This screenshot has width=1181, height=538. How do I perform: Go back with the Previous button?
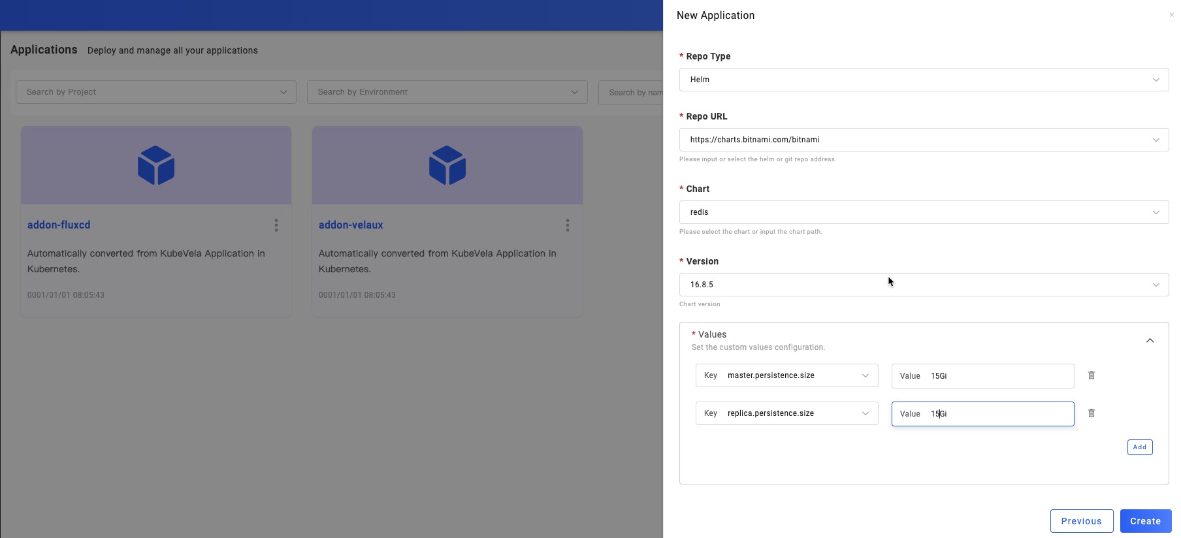coord(1081,521)
